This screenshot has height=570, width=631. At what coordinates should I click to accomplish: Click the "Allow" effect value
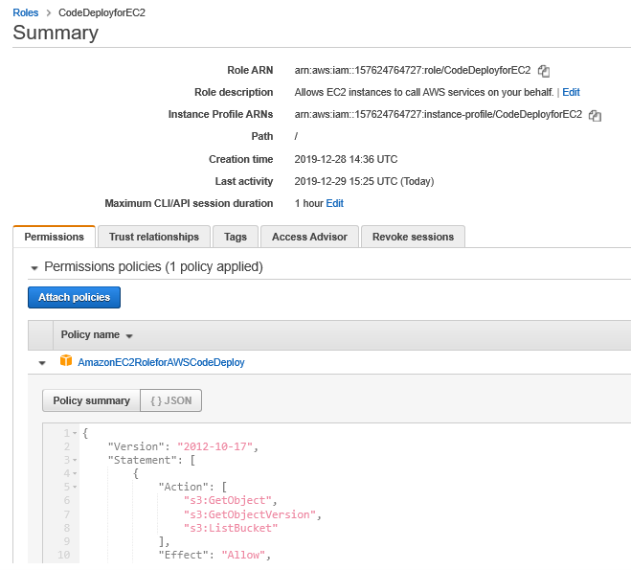pyautogui.click(x=243, y=555)
